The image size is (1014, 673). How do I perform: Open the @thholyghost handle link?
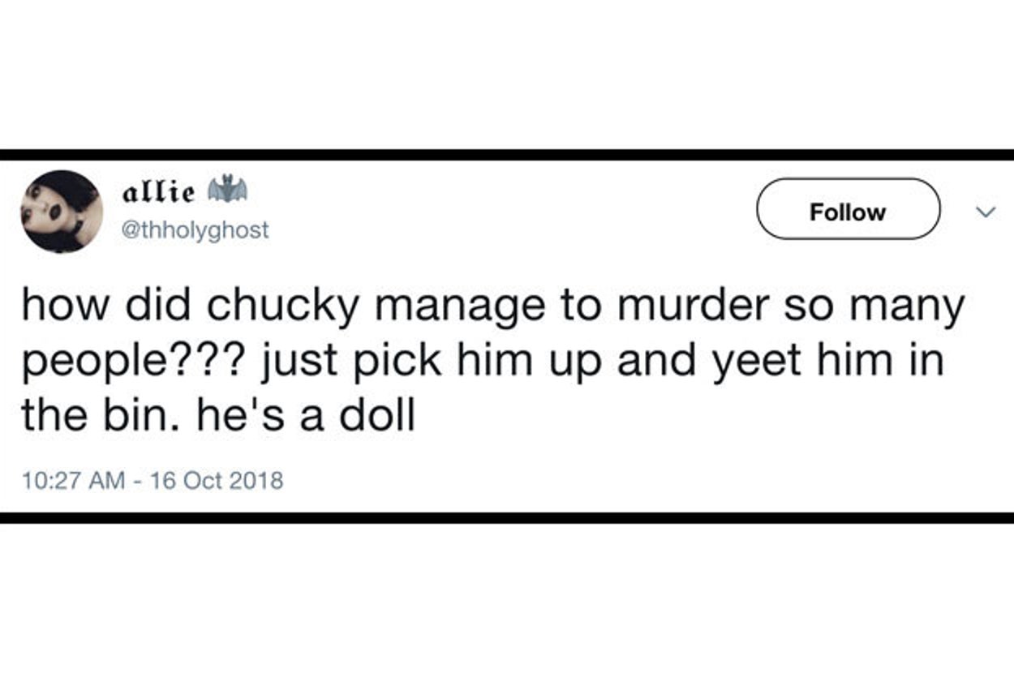click(194, 230)
